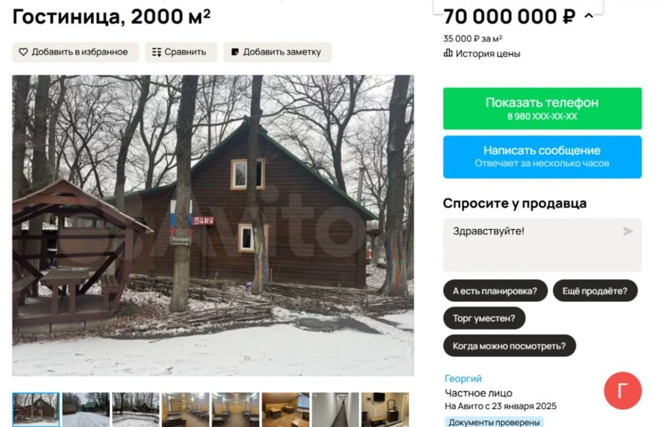This screenshot has width=665, height=427.
Task: Select the Ещё продаёте? quick question
Action: (595, 291)
